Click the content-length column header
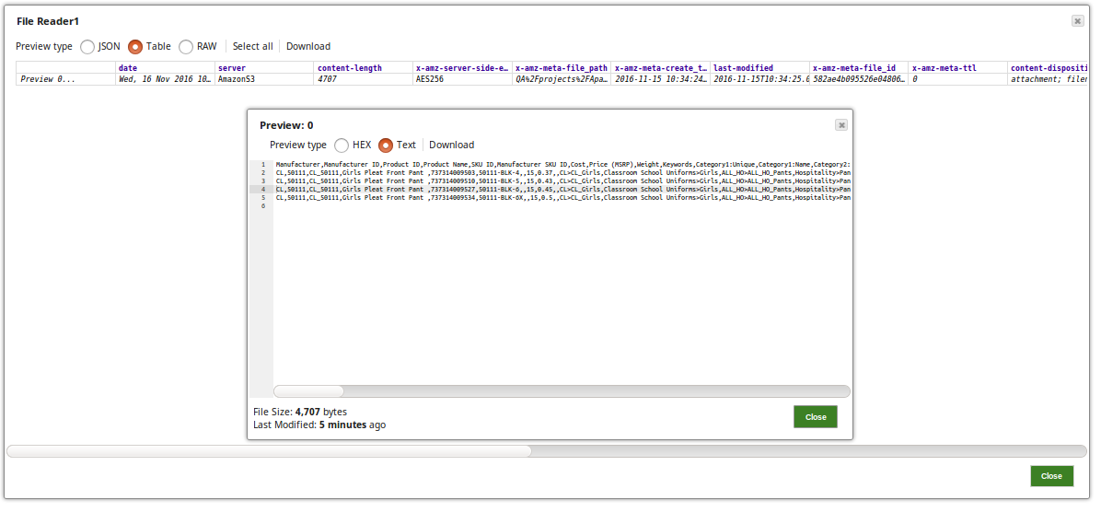 [364, 67]
